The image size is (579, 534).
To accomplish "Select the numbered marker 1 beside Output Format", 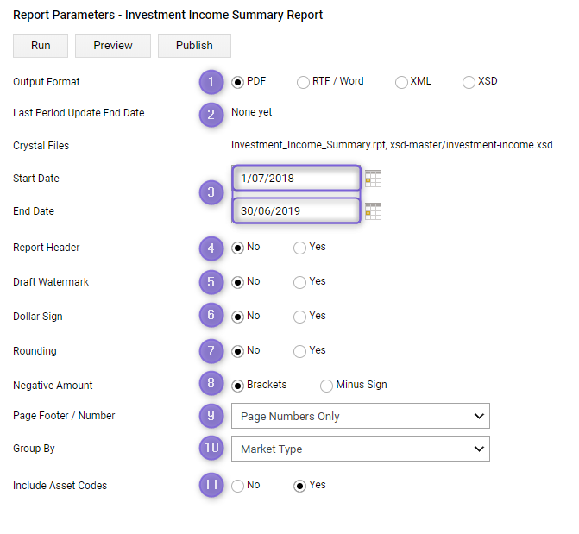I will click(211, 82).
